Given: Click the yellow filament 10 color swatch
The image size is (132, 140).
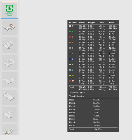Looking at the screenshot, I should pos(70,76).
